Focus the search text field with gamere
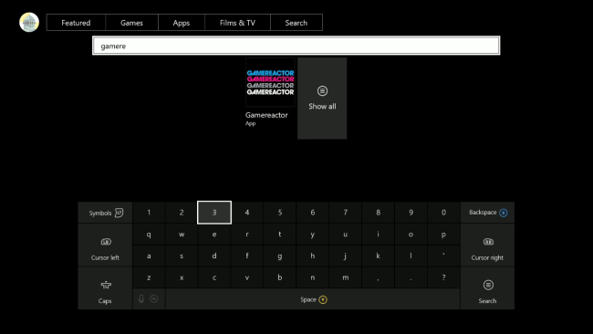The height and width of the screenshot is (334, 593). click(296, 46)
